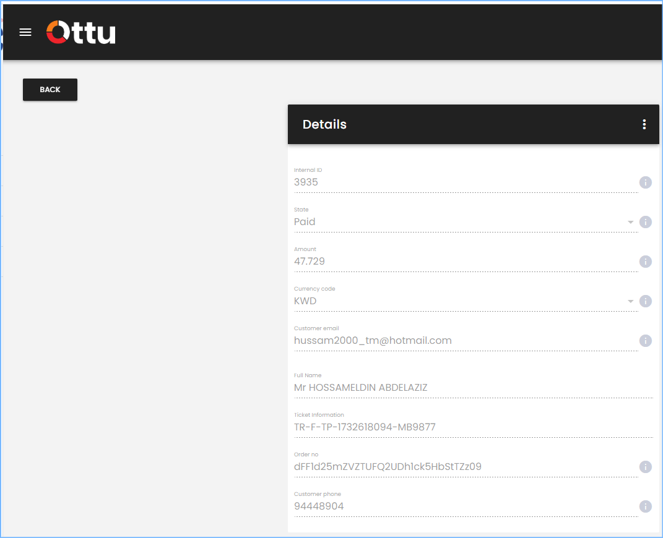The height and width of the screenshot is (538, 663).
Task: Go back using the BACK button
Action: point(50,90)
